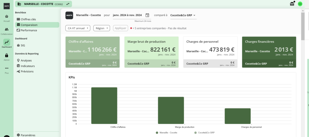Image resolution: width=309 pixels, height=137 pixels.
Task: Click the Appliquer button
Action: (120, 28)
